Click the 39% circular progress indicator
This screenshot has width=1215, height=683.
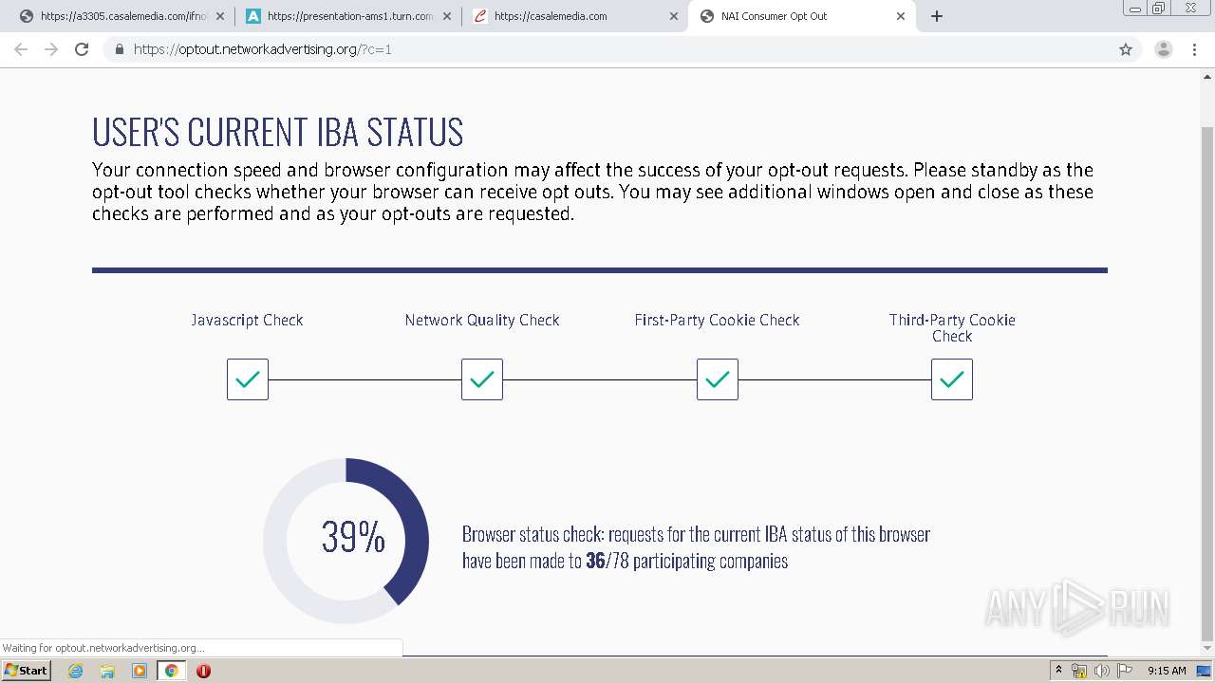(346, 541)
